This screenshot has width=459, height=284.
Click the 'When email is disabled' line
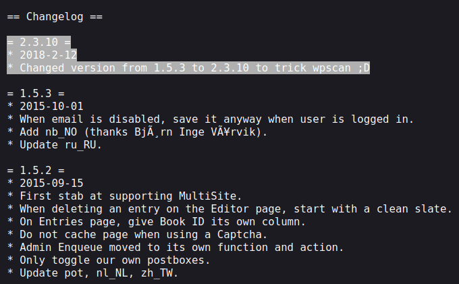pyautogui.click(x=211, y=119)
